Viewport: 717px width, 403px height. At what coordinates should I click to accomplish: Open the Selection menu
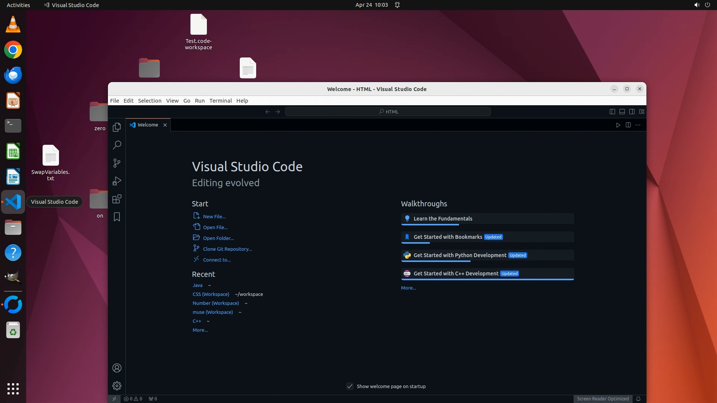(x=149, y=101)
